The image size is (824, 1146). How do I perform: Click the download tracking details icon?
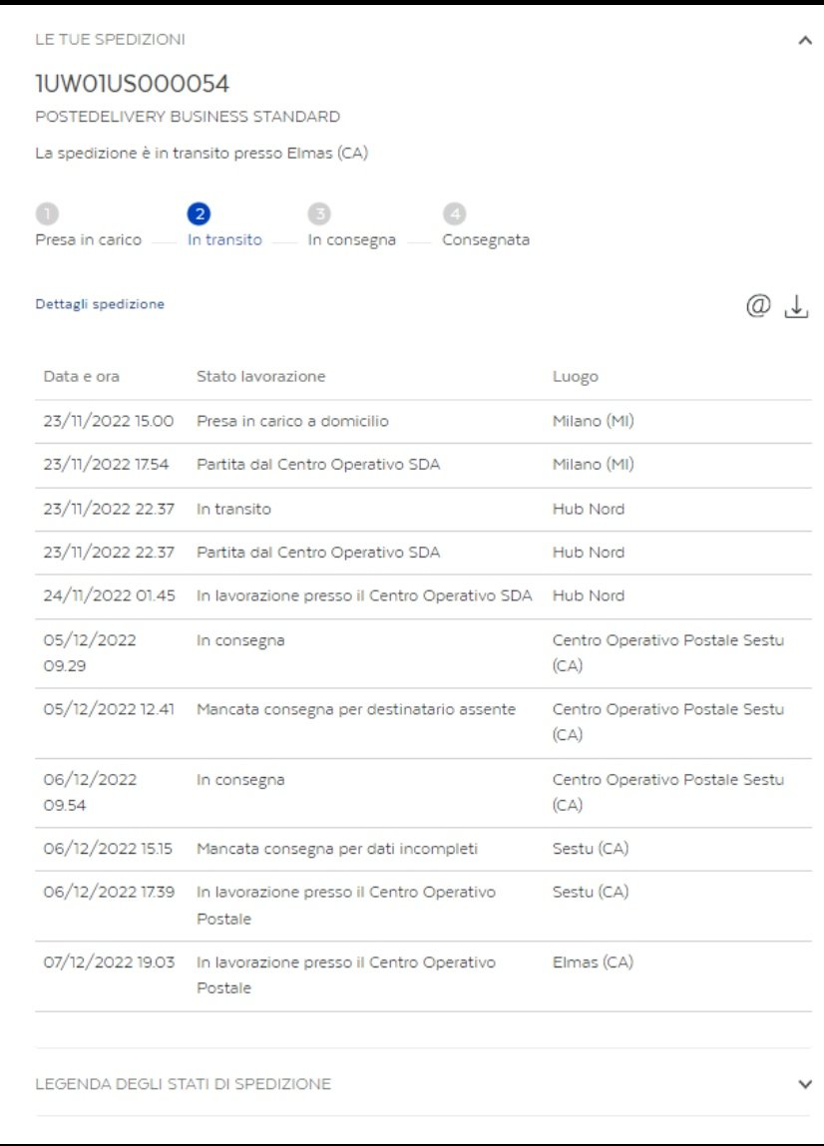[796, 306]
